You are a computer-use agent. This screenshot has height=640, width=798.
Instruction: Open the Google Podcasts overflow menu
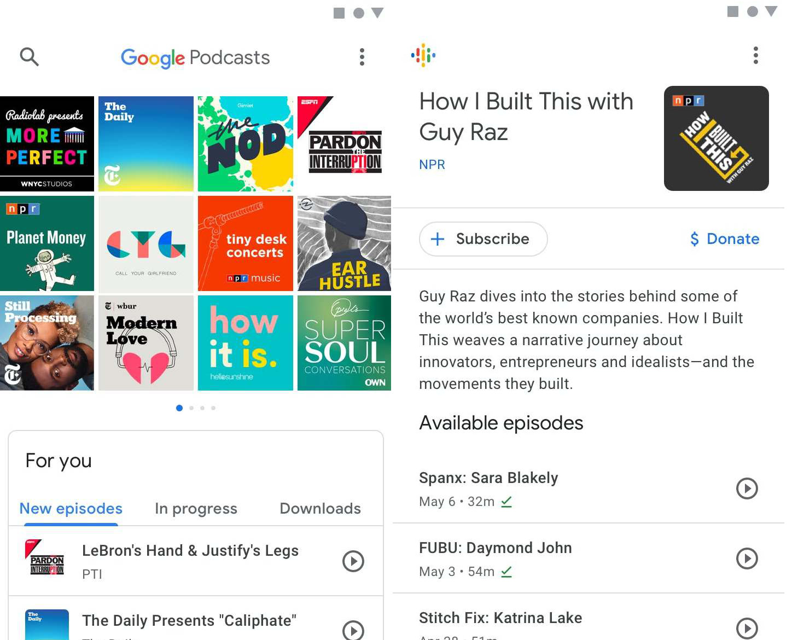click(362, 57)
